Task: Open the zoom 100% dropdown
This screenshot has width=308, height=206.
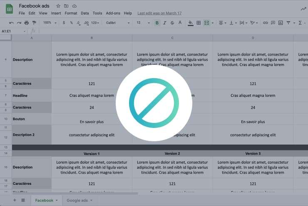Action: coord(50,23)
